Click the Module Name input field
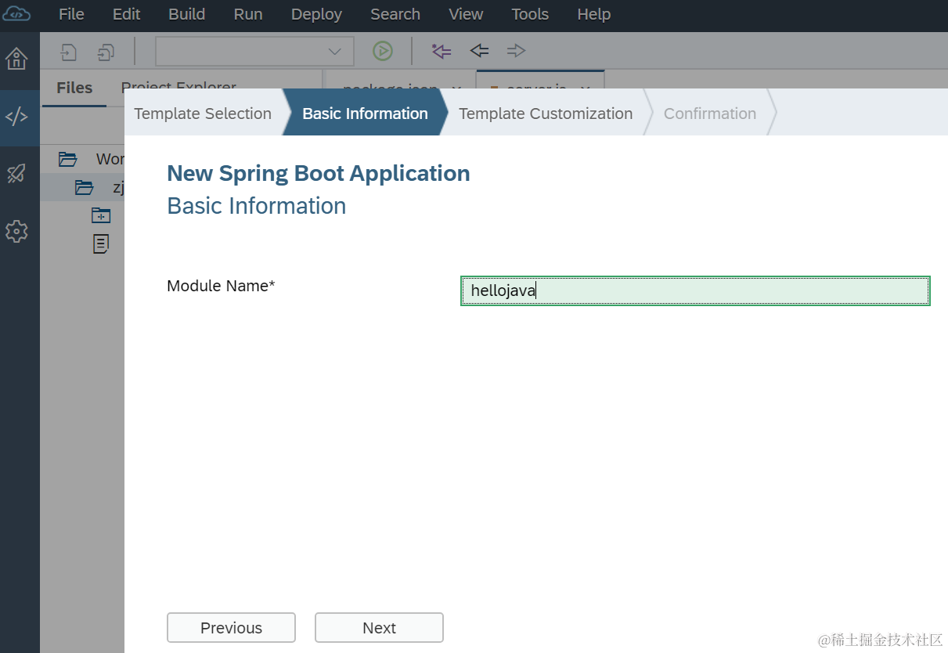The width and height of the screenshot is (948, 653). (x=695, y=290)
